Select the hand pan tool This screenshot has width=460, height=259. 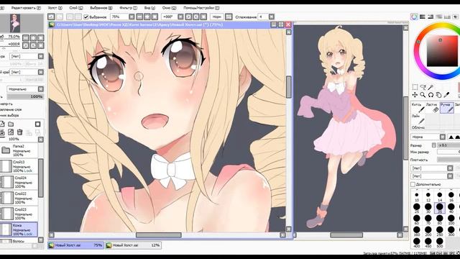click(438, 95)
